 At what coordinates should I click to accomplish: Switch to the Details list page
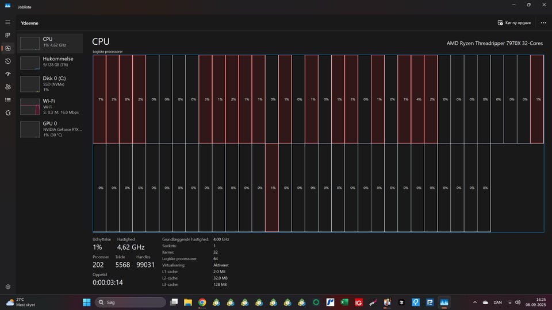click(x=8, y=100)
